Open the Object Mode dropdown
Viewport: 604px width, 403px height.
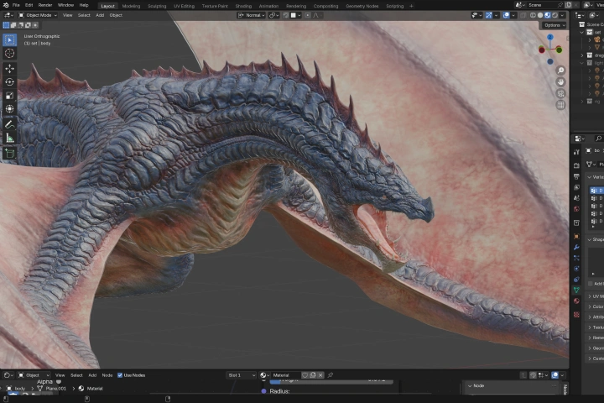(38, 15)
